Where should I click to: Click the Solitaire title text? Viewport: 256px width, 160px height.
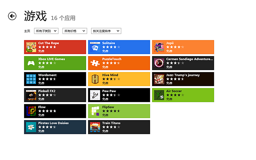(108, 43)
